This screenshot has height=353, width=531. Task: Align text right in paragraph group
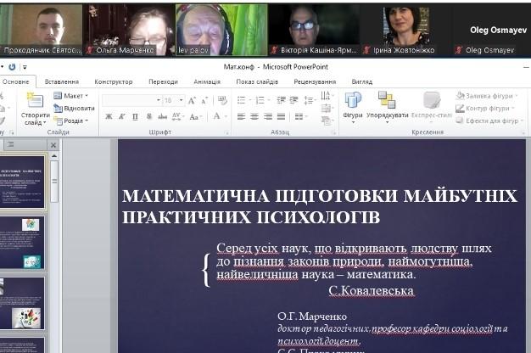tap(268, 117)
